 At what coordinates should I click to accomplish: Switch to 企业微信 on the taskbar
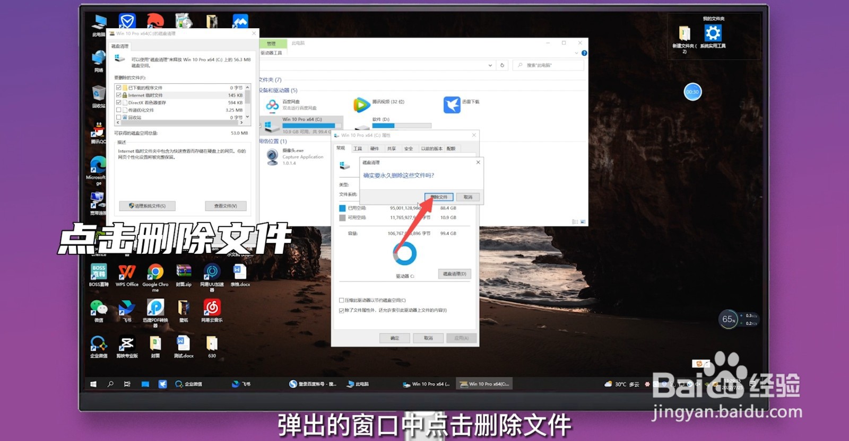click(189, 384)
